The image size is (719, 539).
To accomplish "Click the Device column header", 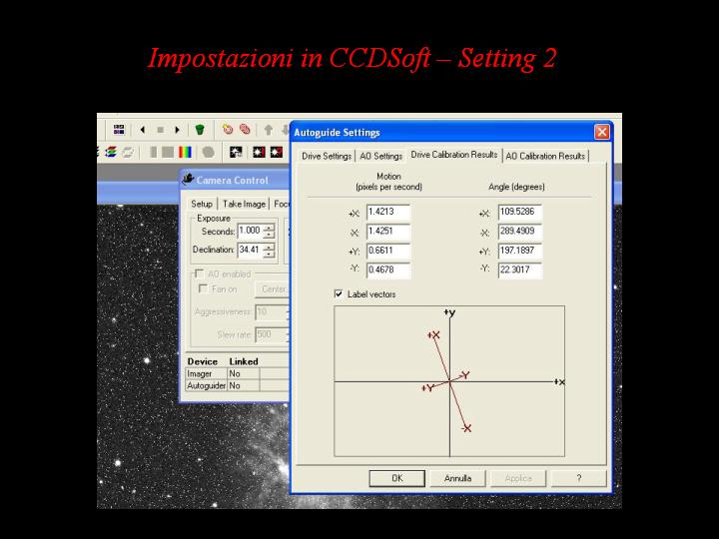I will click(202, 361).
